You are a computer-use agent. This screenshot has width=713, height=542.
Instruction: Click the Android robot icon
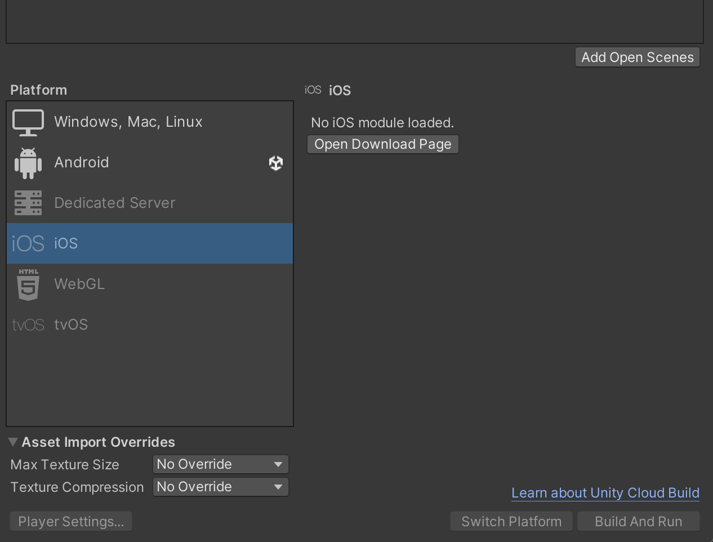(x=28, y=163)
